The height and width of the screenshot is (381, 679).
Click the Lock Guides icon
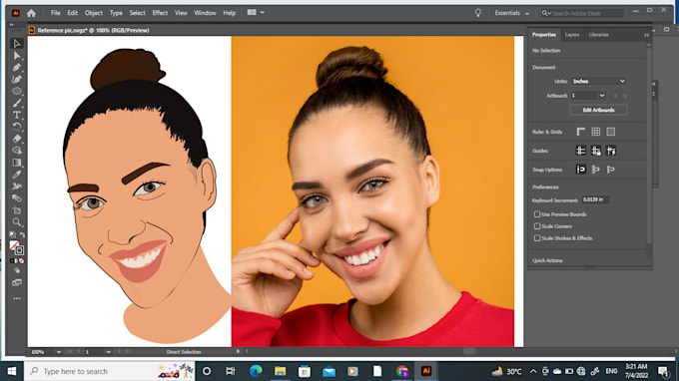tap(596, 151)
